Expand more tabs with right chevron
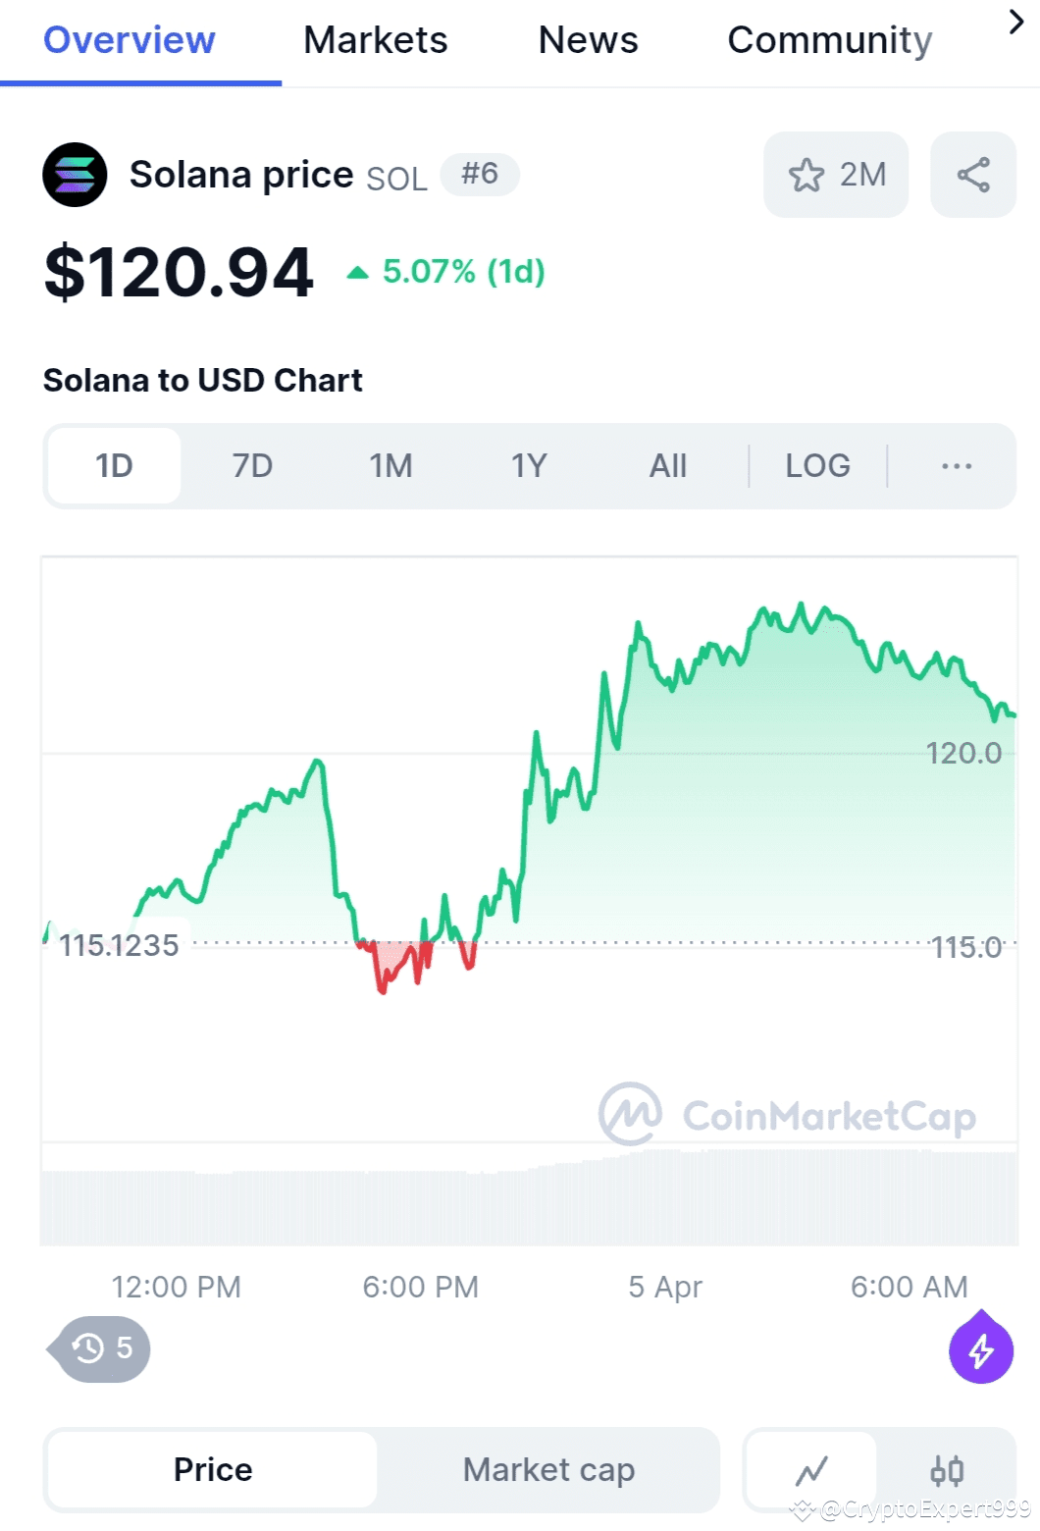Viewport: 1040px width, 1531px height. coord(1015,23)
